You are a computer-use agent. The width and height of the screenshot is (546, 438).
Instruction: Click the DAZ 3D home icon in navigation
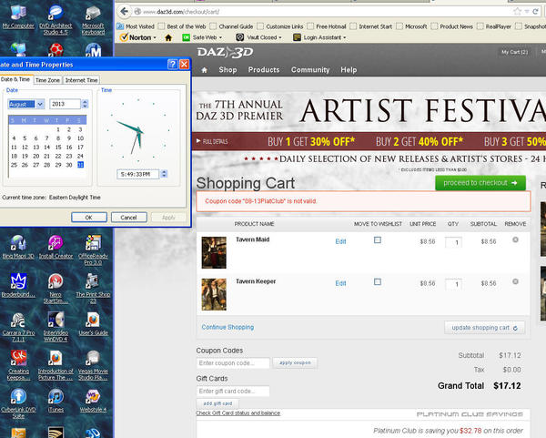point(205,70)
